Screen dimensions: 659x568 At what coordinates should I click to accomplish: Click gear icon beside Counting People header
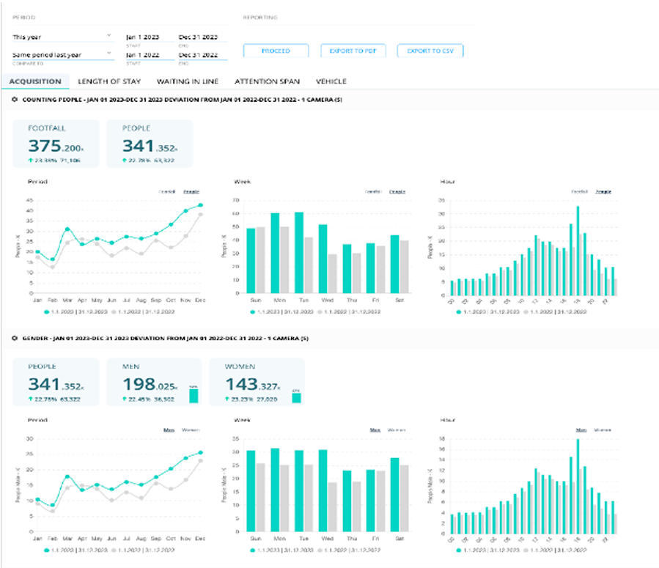pyautogui.click(x=15, y=100)
